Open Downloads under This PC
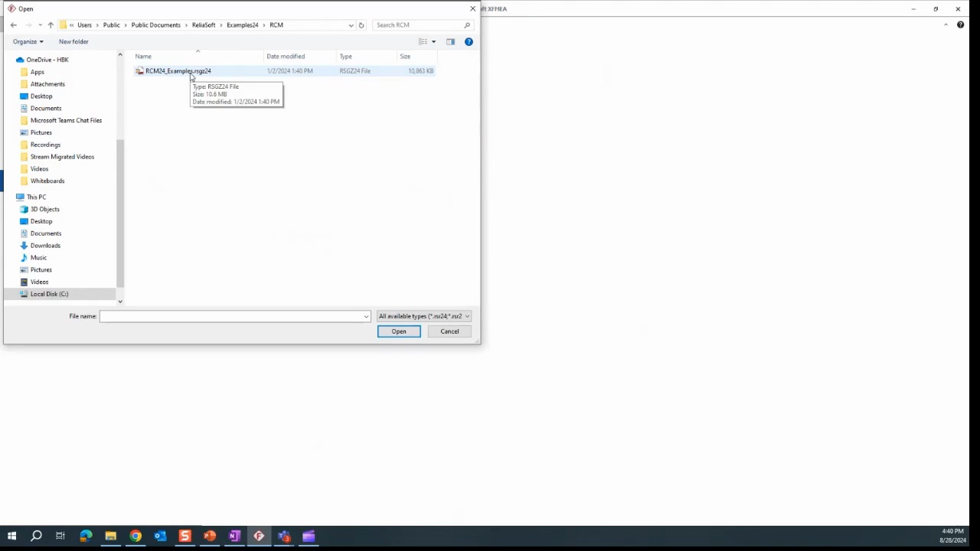The image size is (980, 551). pyautogui.click(x=45, y=246)
